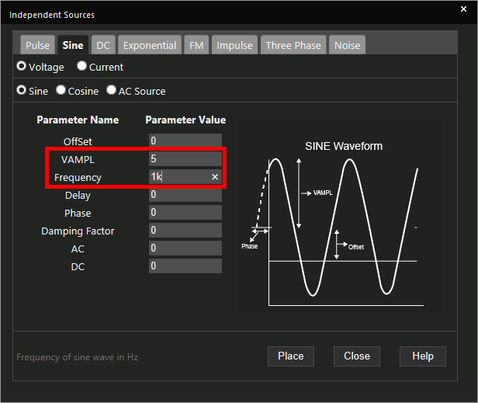Viewport: 478px width, 403px height.
Task: Click the OffSet value field
Action: (x=185, y=141)
